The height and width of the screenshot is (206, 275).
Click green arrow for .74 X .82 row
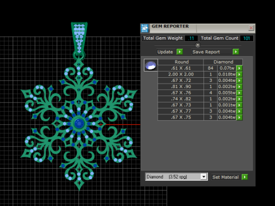pyautogui.click(x=239, y=99)
